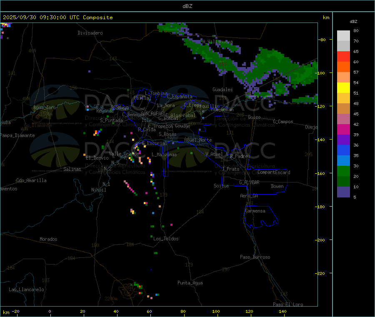Click the Soitue location label

click(x=222, y=186)
